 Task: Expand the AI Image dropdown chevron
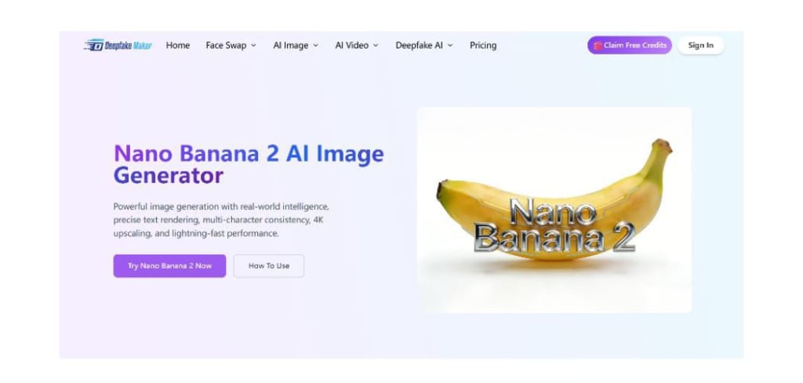coord(315,46)
